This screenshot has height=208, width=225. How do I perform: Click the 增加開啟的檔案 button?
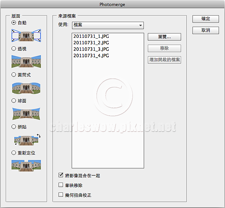[x=164, y=60]
